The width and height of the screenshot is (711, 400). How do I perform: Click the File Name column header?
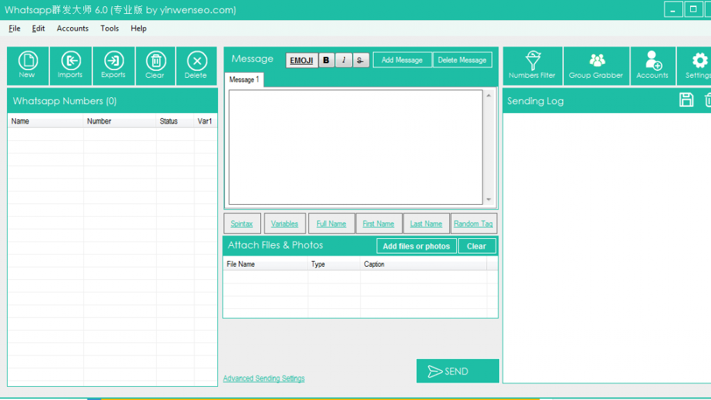[x=265, y=264]
